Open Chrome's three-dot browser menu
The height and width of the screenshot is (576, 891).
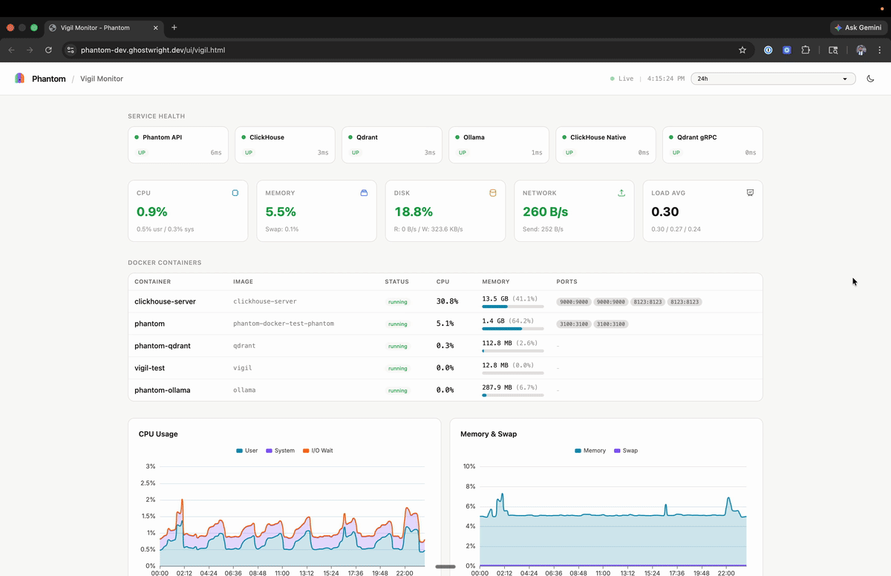879,50
